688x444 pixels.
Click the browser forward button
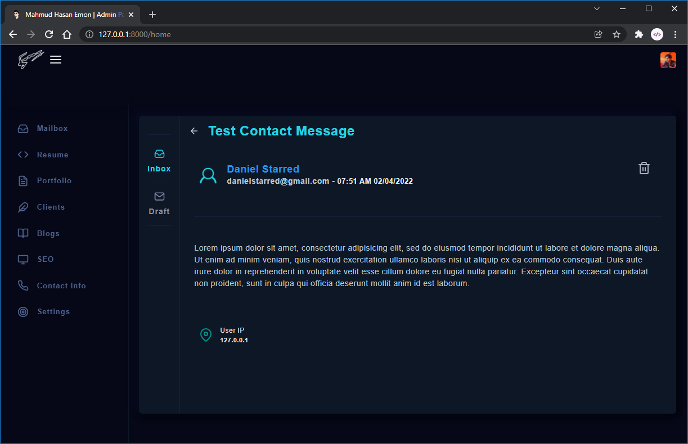pyautogui.click(x=31, y=34)
